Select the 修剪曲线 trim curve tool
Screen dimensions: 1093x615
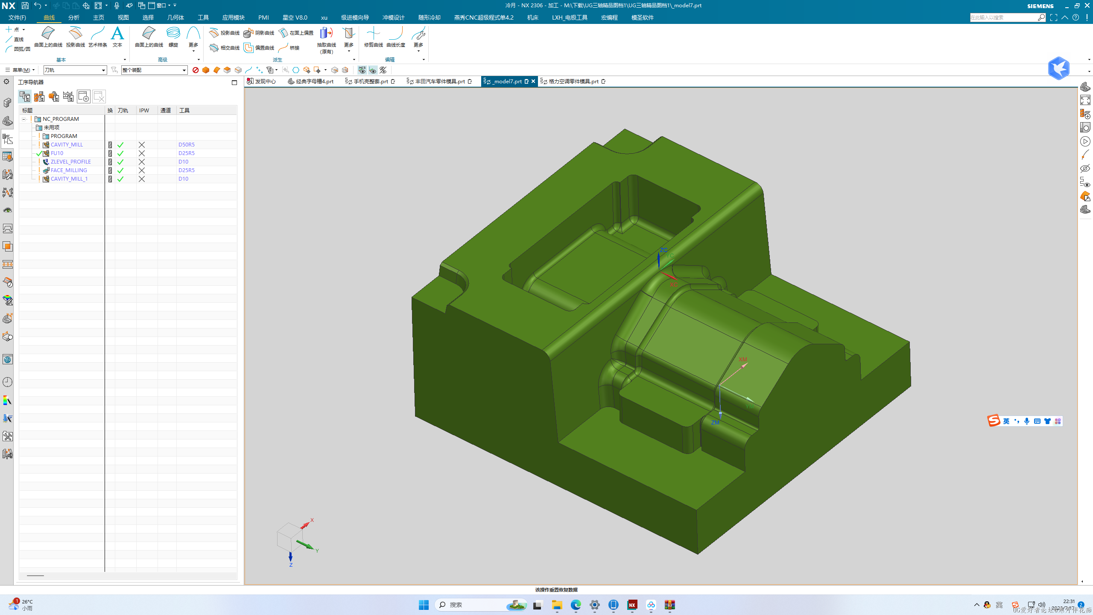point(374,37)
